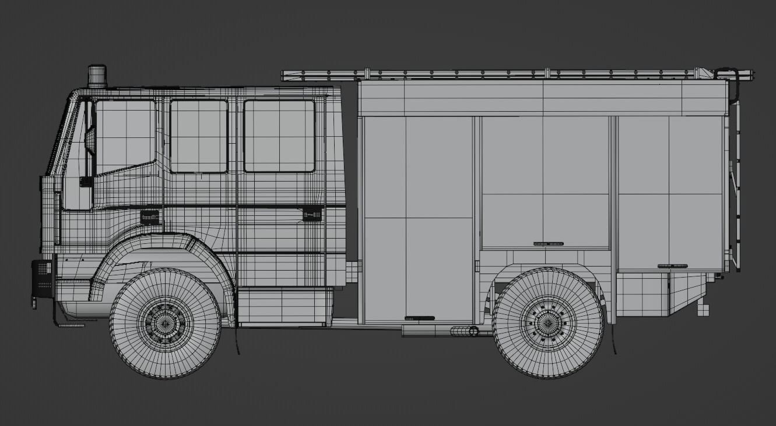
Task: Select the middle roller shutter compartment
Action: coord(545,182)
